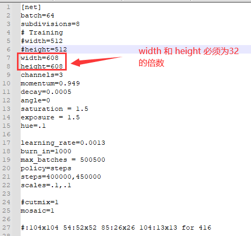Click the '[net]' section header line
251x236 pixels.
(x=31, y=7)
